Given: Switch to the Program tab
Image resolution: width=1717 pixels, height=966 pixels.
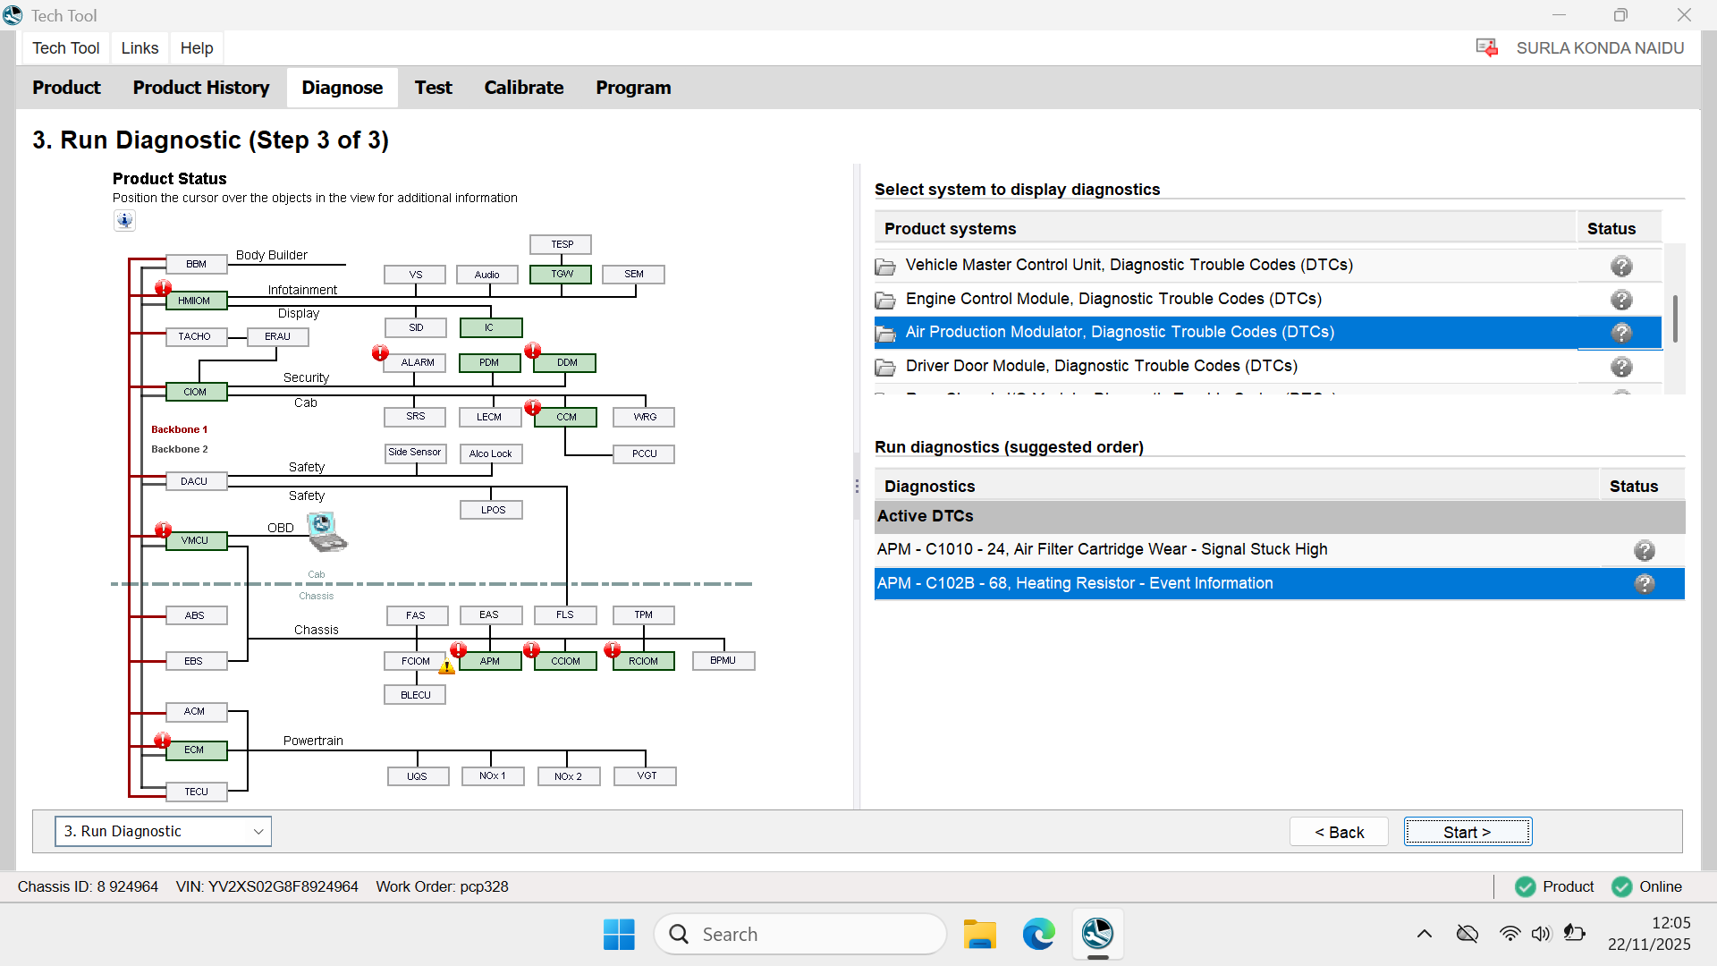Looking at the screenshot, I should pos(633,88).
